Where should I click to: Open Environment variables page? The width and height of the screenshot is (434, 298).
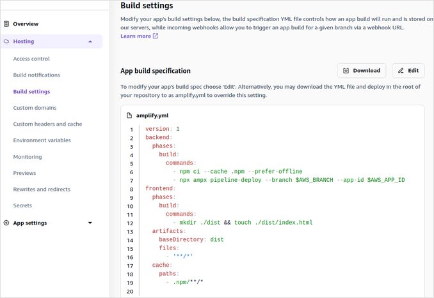[x=42, y=140]
